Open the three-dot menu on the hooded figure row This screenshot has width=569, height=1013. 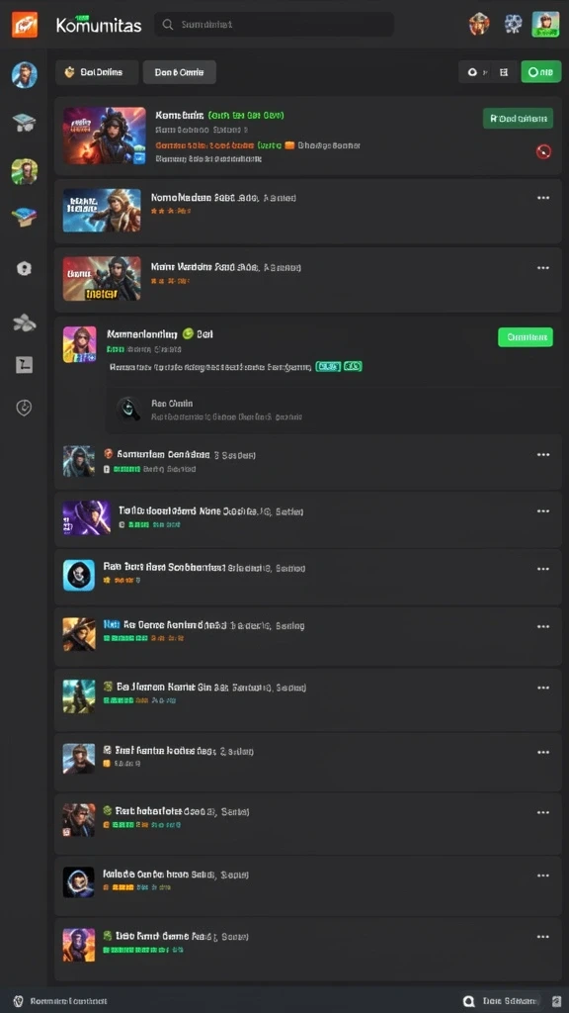click(x=543, y=455)
